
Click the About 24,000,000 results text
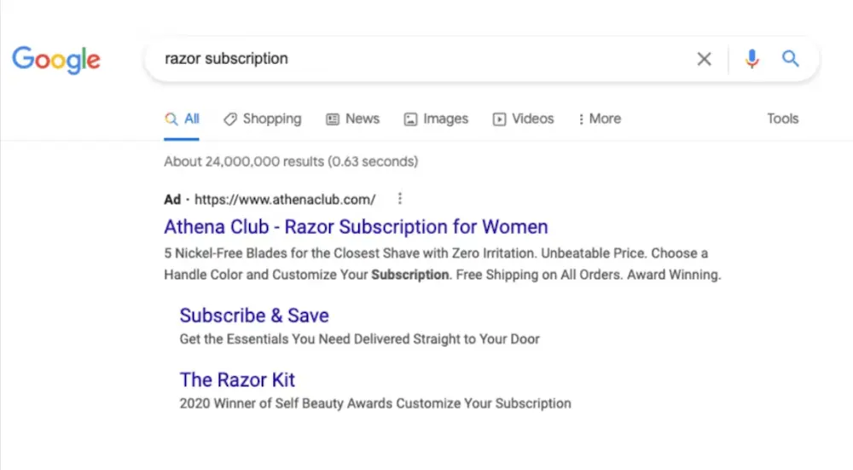pyautogui.click(x=291, y=161)
